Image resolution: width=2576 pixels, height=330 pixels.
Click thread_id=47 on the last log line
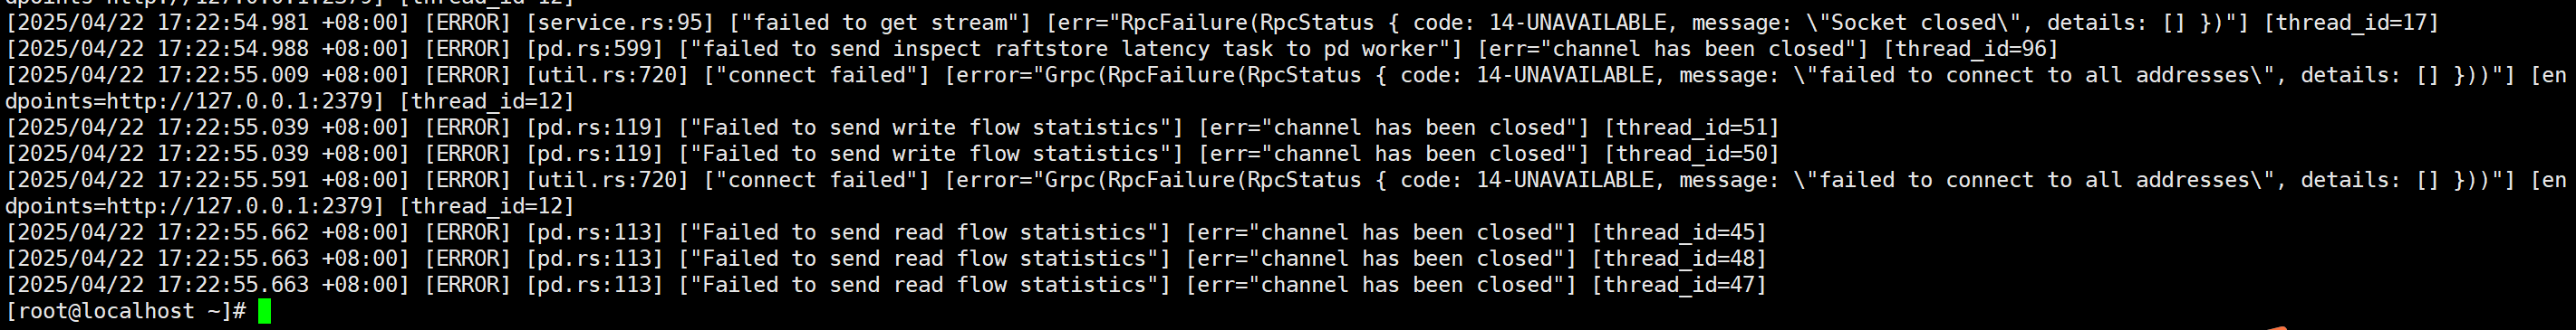coord(1679,285)
